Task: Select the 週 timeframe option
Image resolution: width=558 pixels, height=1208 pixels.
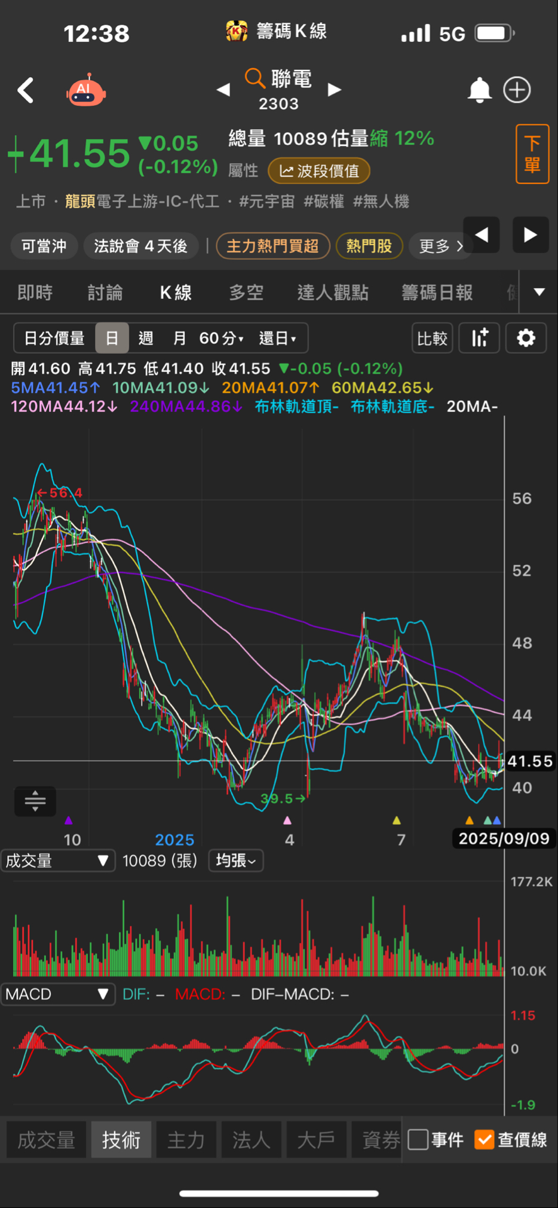Action: [x=146, y=338]
